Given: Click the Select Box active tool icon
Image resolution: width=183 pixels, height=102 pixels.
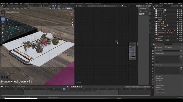Looking at the screenshot, I should point(141,11).
